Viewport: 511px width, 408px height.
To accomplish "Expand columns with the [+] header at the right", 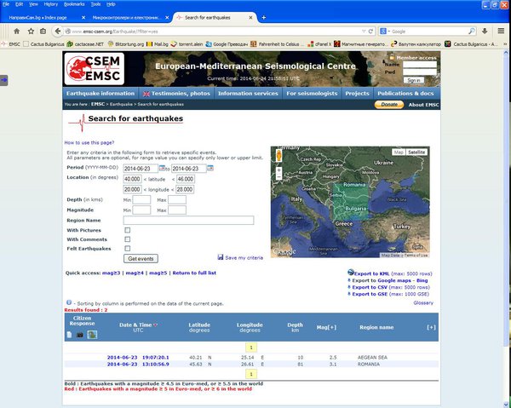I will coord(431,327).
